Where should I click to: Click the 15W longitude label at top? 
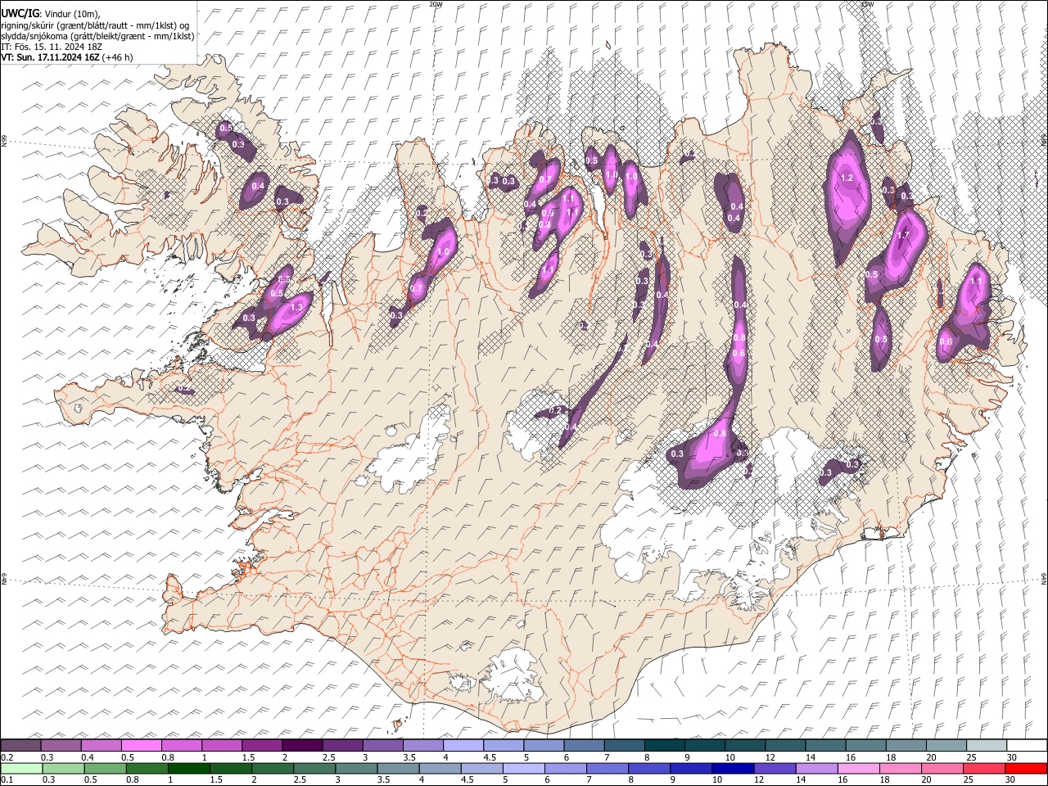[868, 4]
